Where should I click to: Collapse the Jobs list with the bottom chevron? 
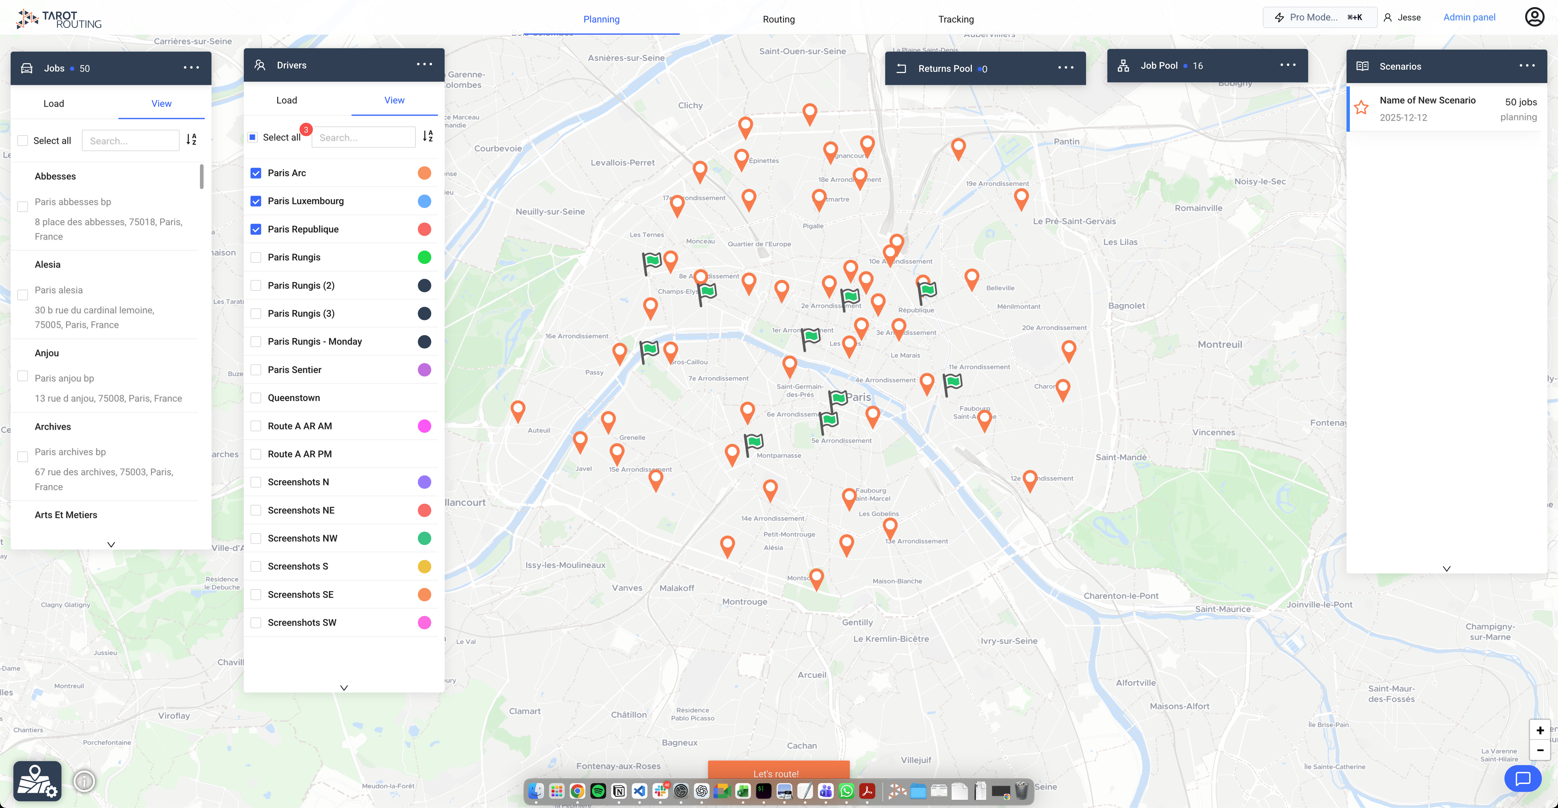point(111,544)
